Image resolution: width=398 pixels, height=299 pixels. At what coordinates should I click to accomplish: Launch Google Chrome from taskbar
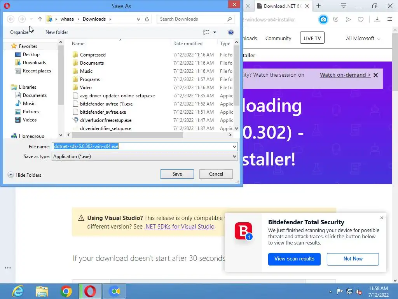point(66,291)
